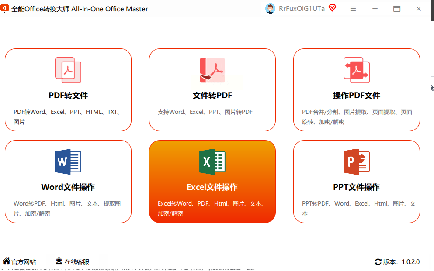The height and width of the screenshot is (271, 434).
Task: Open the Excel文件操作 title
Action: pyautogui.click(x=212, y=187)
